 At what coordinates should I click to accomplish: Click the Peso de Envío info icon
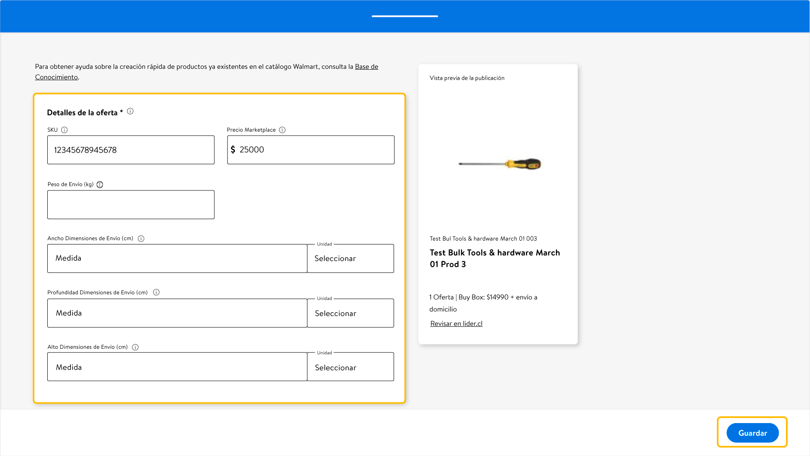[100, 185]
